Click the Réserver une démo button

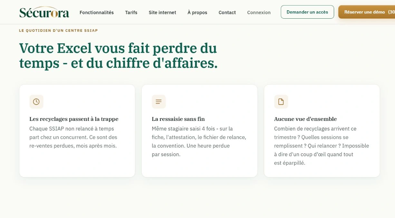(x=367, y=12)
